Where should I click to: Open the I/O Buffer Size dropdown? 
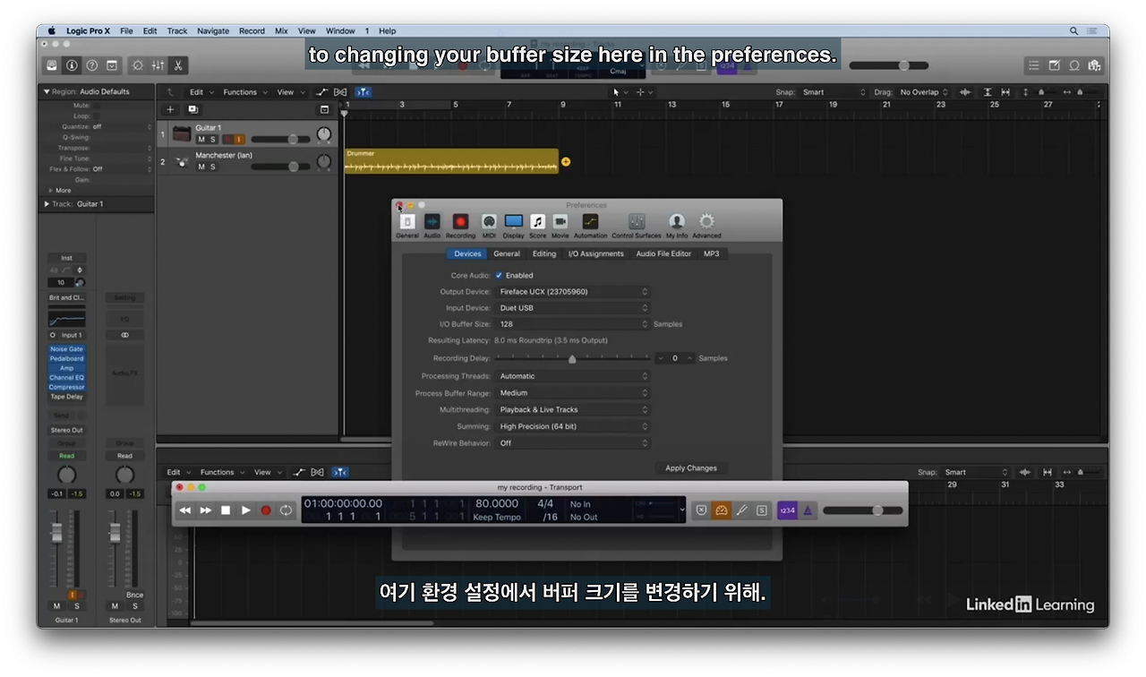(x=573, y=324)
